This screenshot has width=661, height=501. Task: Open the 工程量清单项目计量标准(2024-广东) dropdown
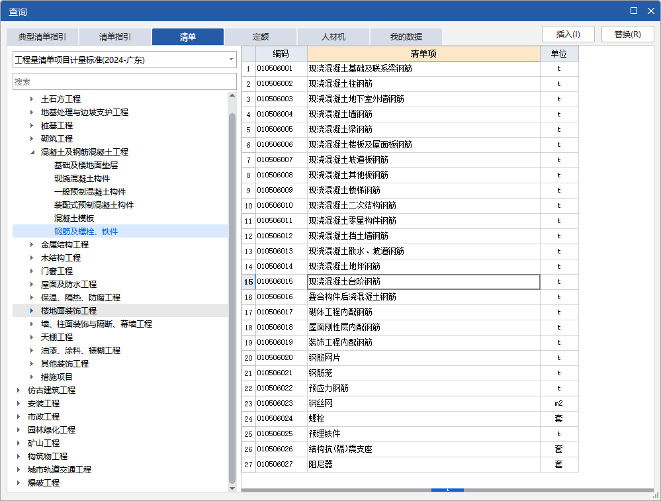[x=231, y=60]
